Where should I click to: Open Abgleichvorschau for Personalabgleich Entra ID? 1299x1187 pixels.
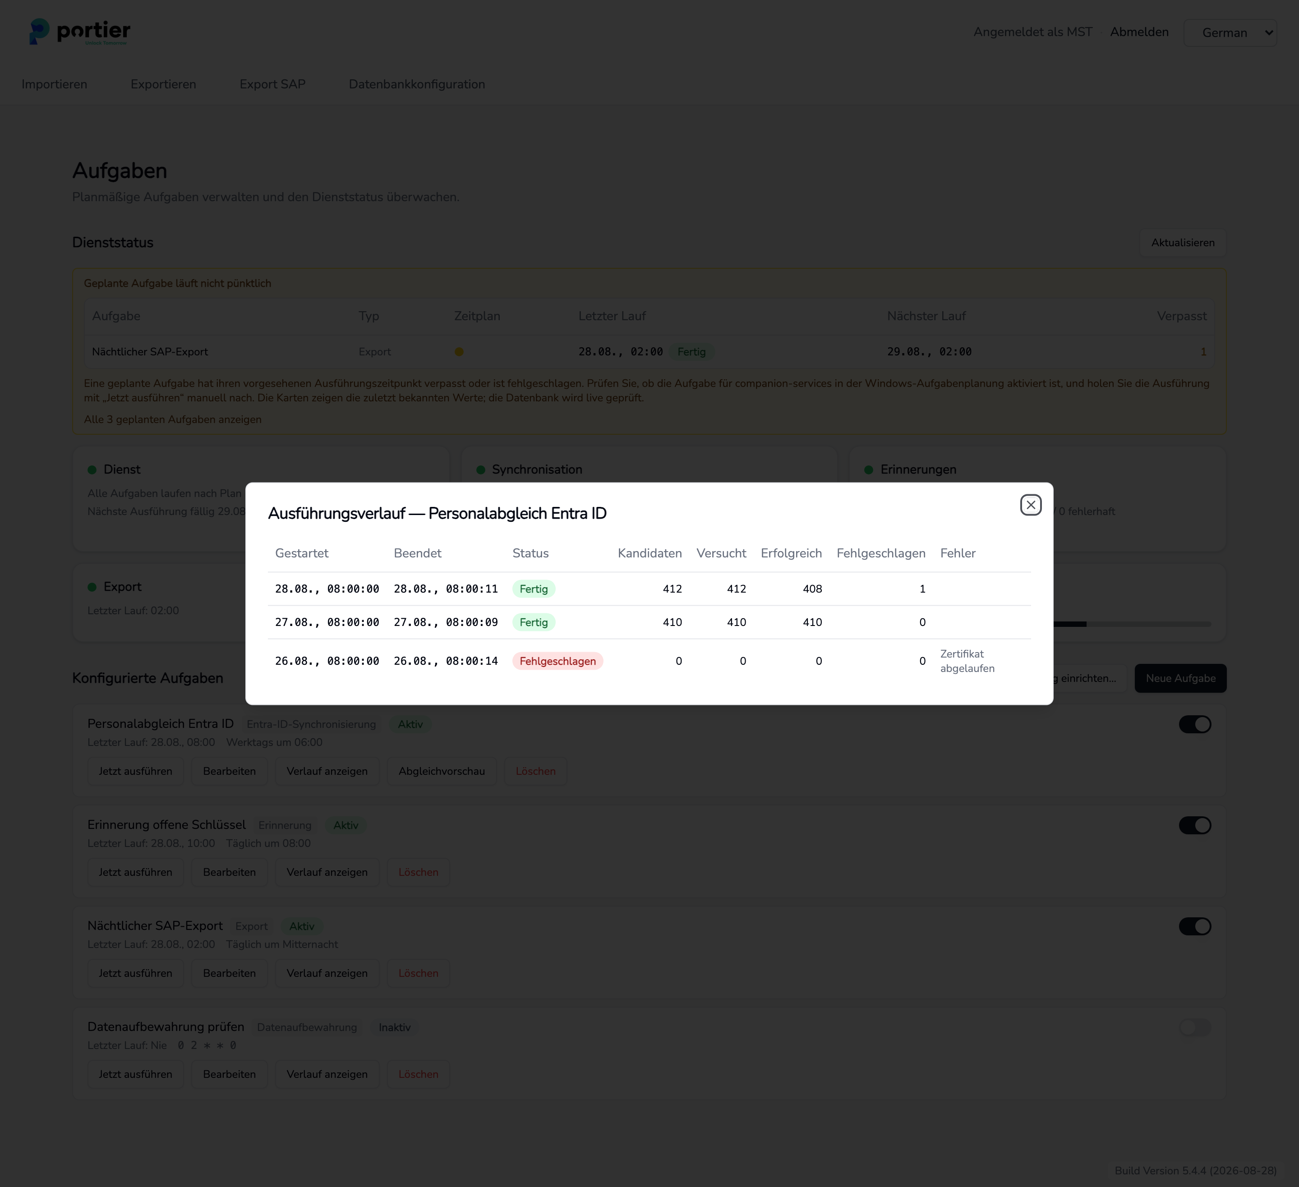(x=442, y=771)
